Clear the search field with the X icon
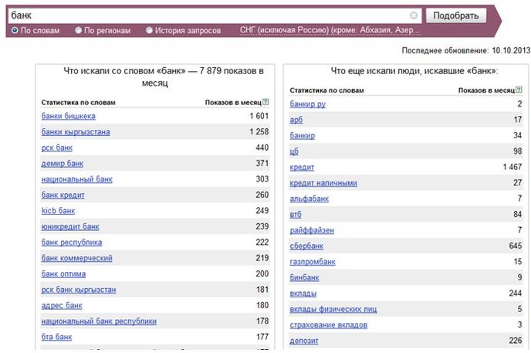The image size is (531, 353). point(414,15)
